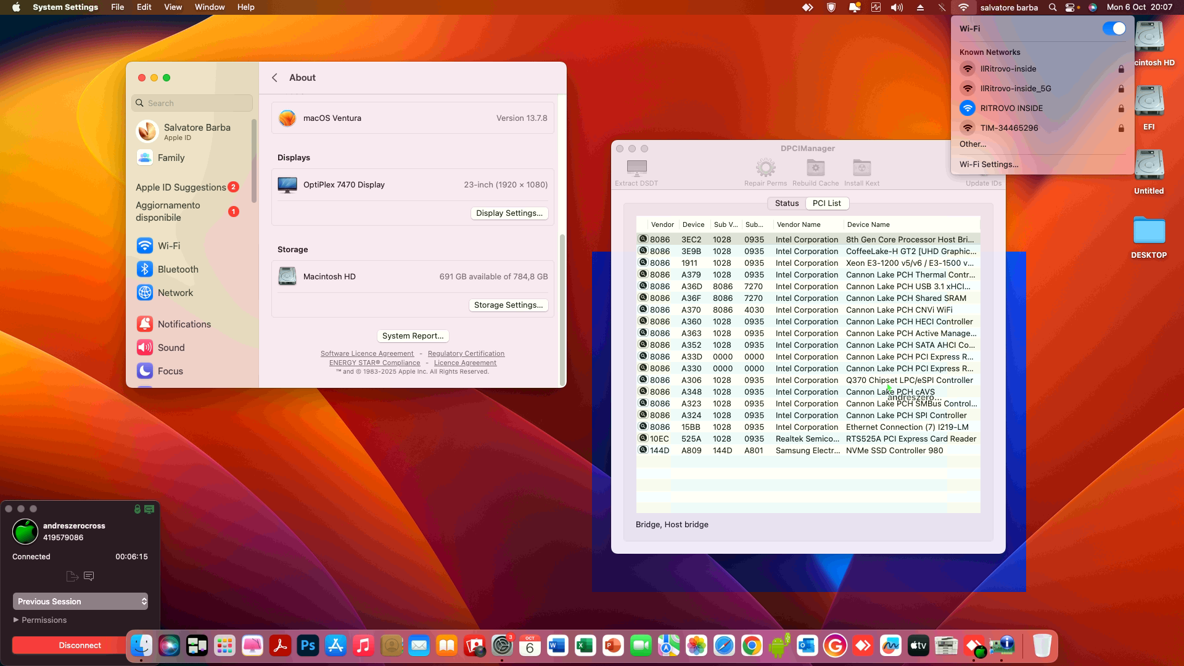Click the Display Settings... button

click(x=509, y=213)
